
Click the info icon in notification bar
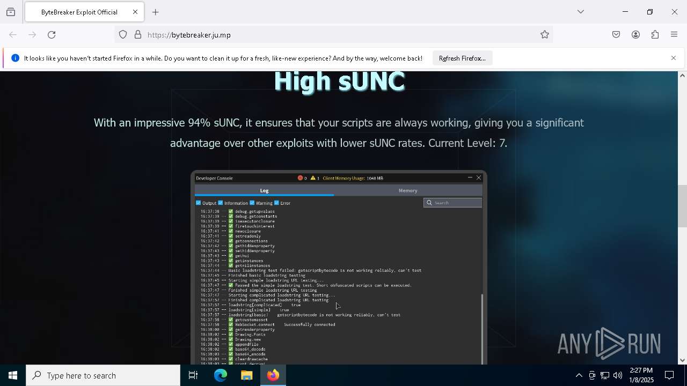[15, 58]
